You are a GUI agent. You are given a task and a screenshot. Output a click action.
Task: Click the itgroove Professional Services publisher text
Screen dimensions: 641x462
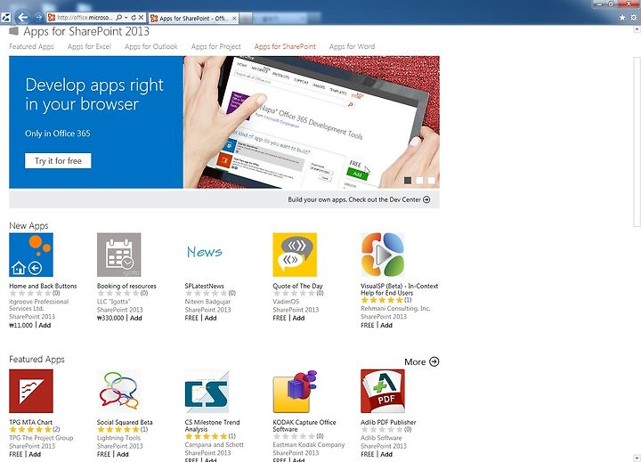[39, 305]
